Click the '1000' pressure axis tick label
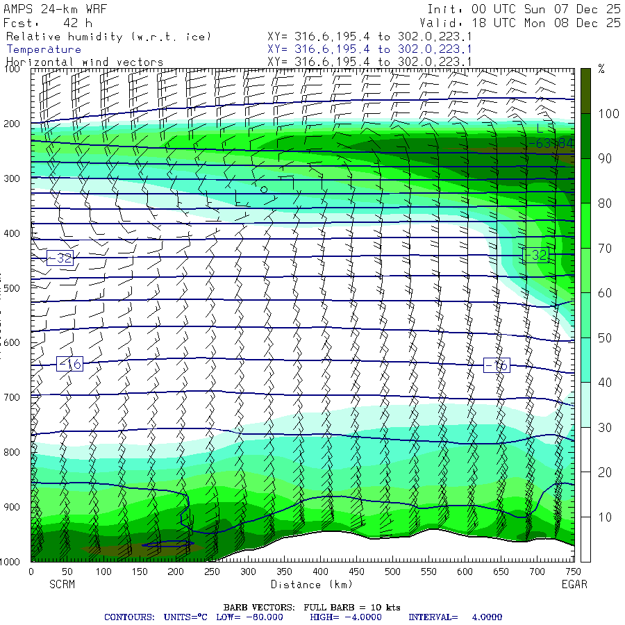 (10, 562)
